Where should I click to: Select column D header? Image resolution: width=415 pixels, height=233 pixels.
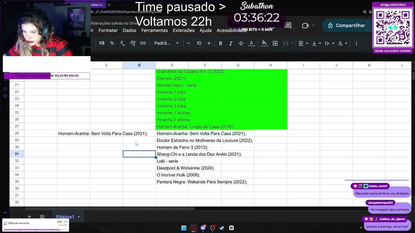coord(139,65)
